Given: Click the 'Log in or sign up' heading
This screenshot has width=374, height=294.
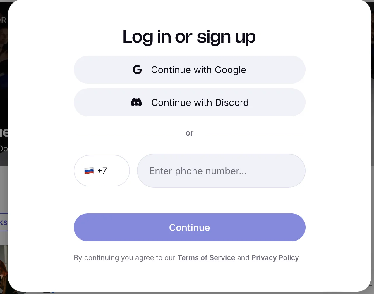Looking at the screenshot, I should (x=189, y=37).
